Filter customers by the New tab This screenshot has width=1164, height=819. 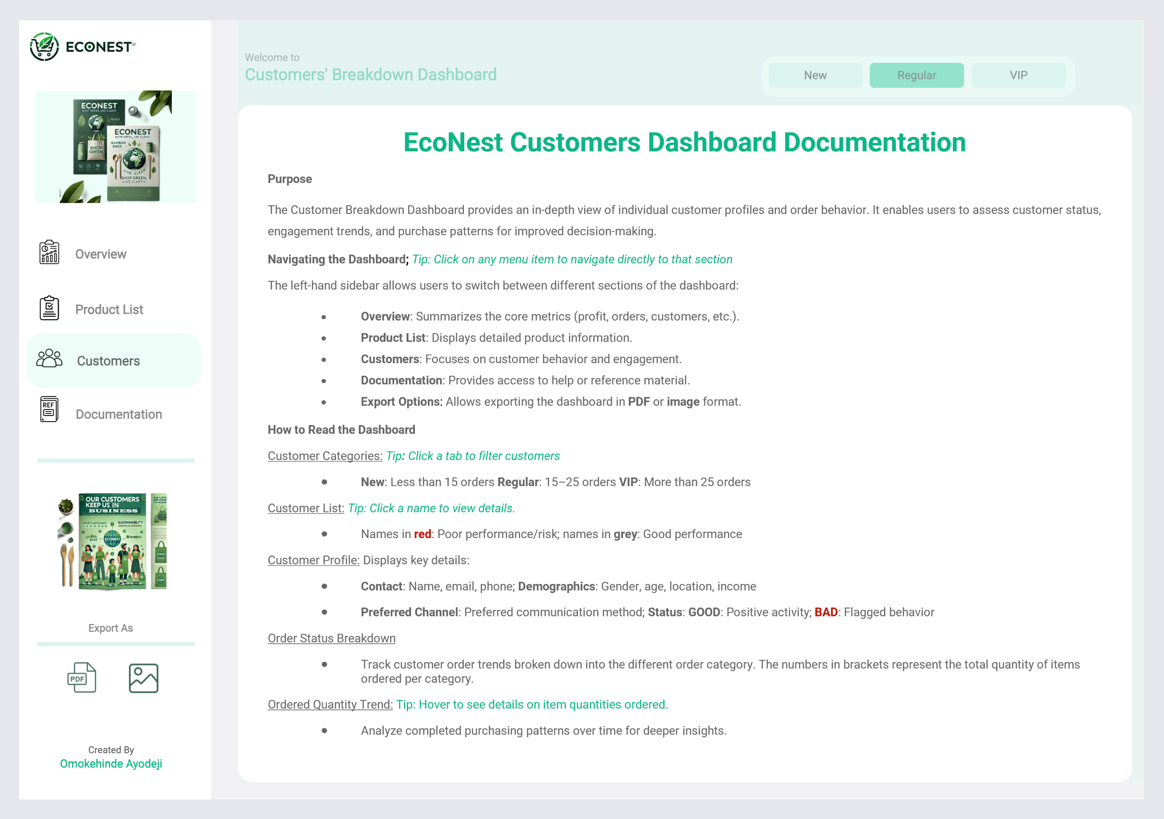[815, 76]
